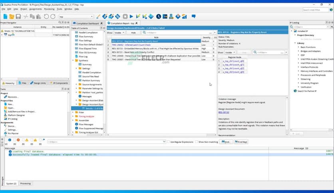Click the Analysis & Synthesis check icon
This screenshot has width=334, height=193.
138,16
